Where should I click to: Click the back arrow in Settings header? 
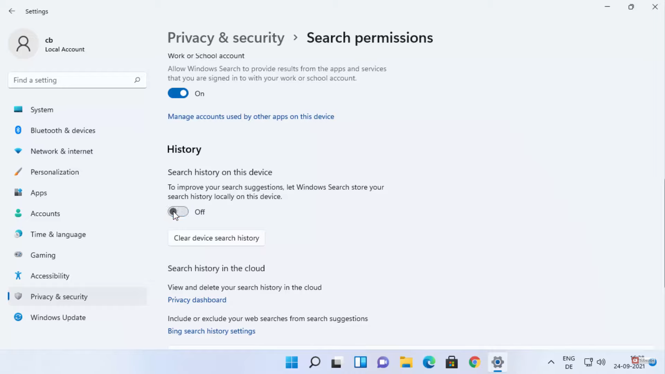[12, 11]
